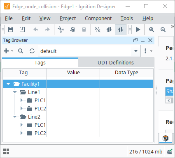
Task: Click the toolbar drag handle at left edge
Action: 2,30
